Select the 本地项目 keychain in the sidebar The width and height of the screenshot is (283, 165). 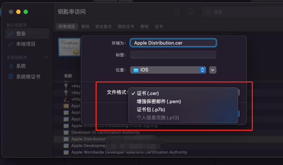point(25,44)
